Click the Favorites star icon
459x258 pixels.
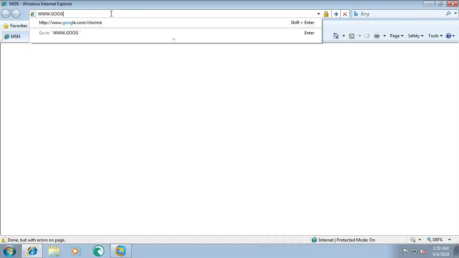click(x=6, y=26)
